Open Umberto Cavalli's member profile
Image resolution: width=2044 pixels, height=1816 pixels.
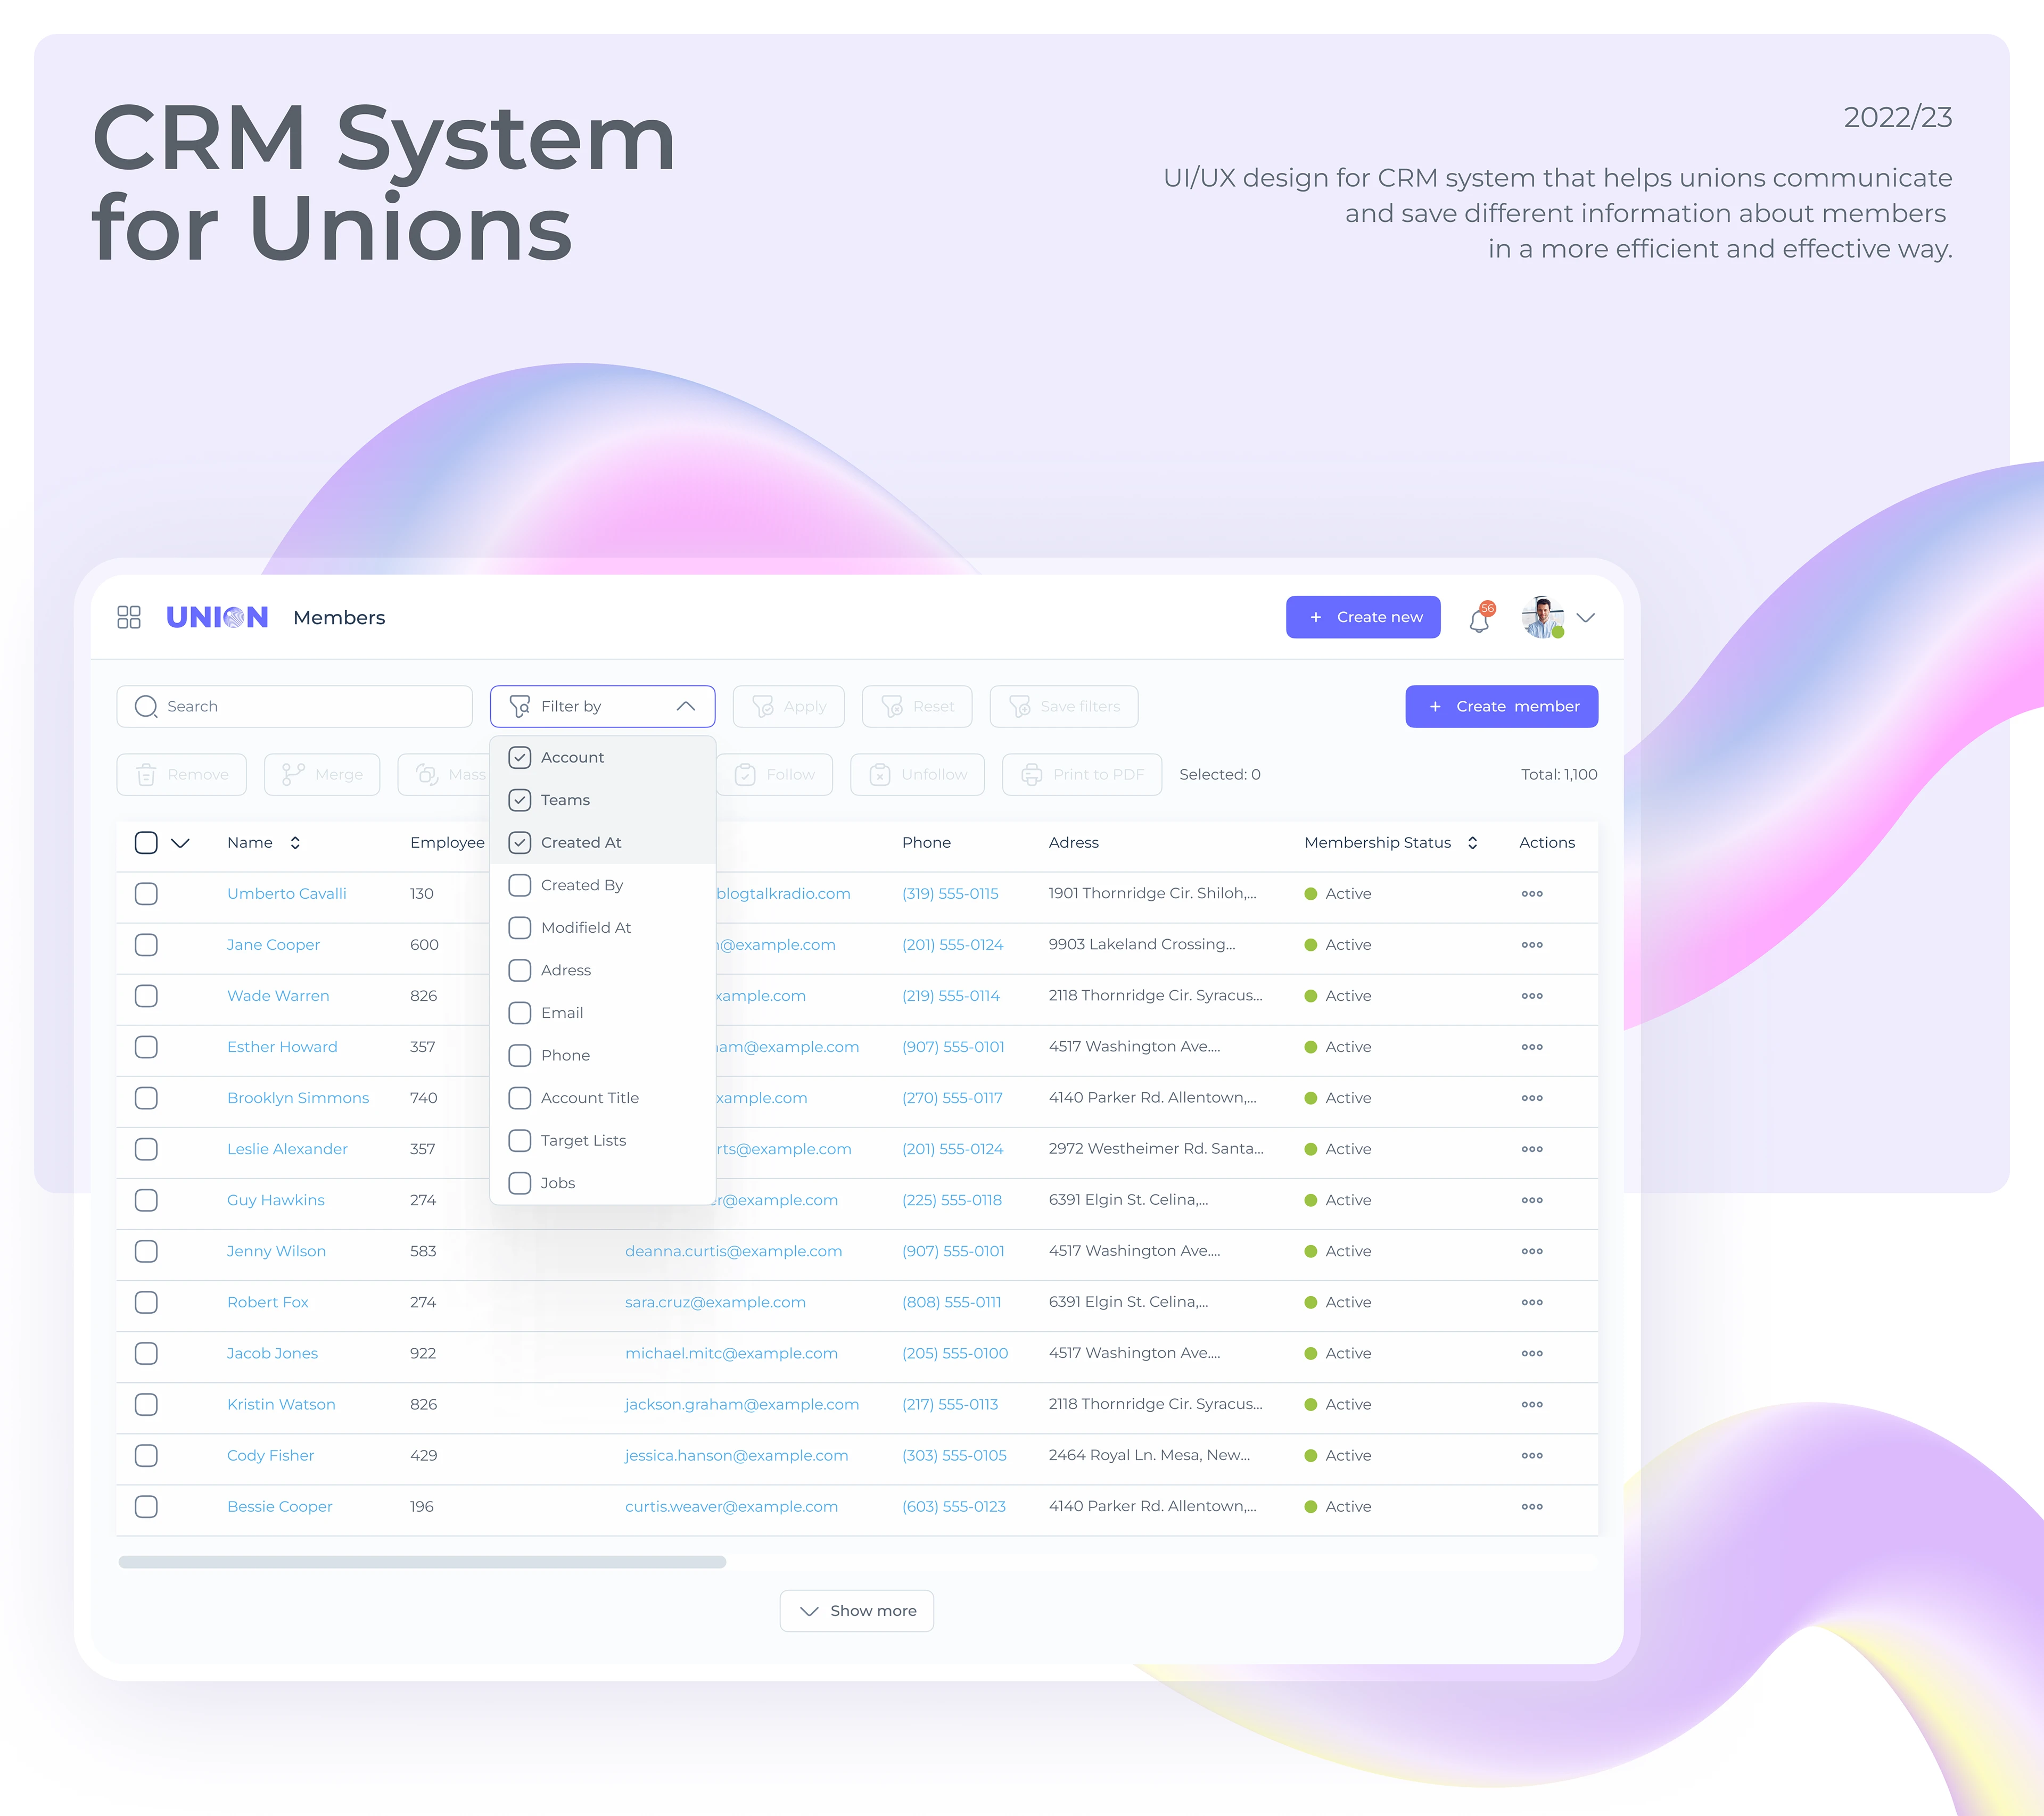point(286,893)
